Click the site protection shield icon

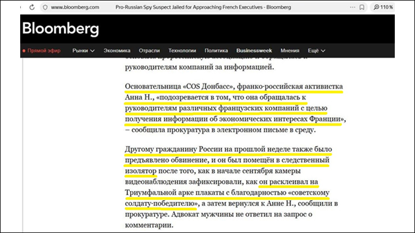click(x=44, y=7)
